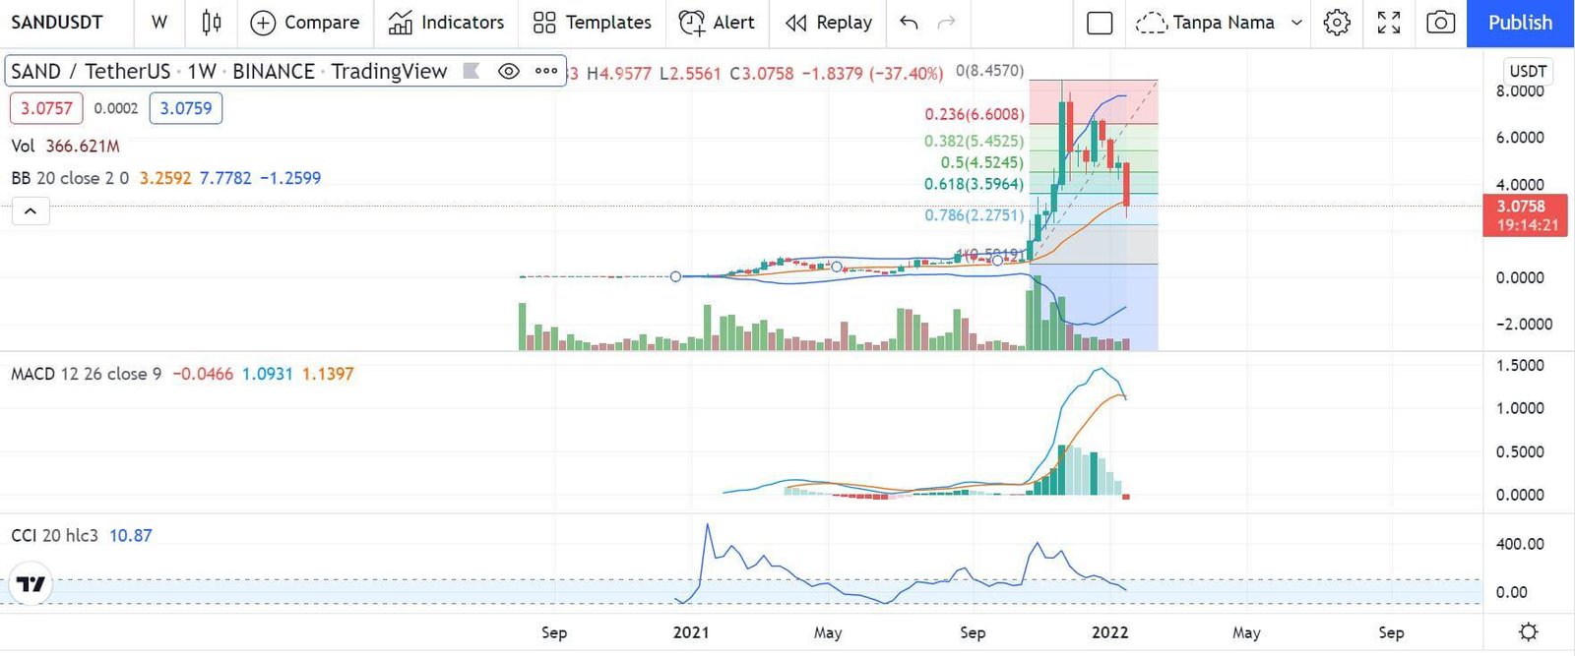Screen dimensions: 1575x656
Task: Click the 2022 label on the time axis
Action: 1110,632
